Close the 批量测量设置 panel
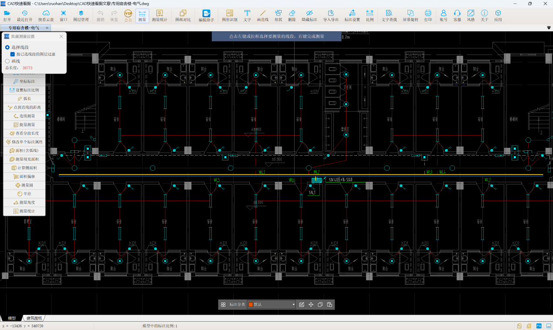The width and height of the screenshot is (553, 330). click(61, 37)
